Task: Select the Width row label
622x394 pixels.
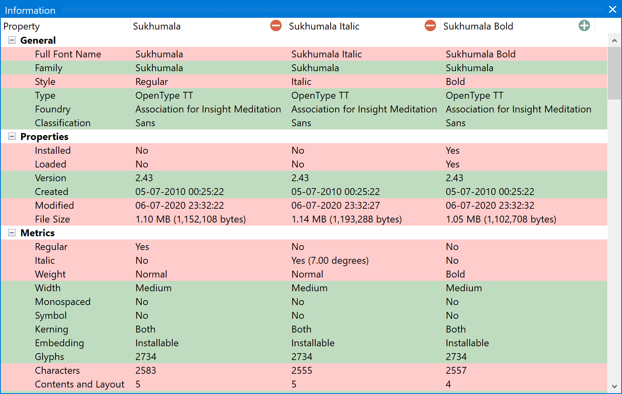Action: [48, 288]
